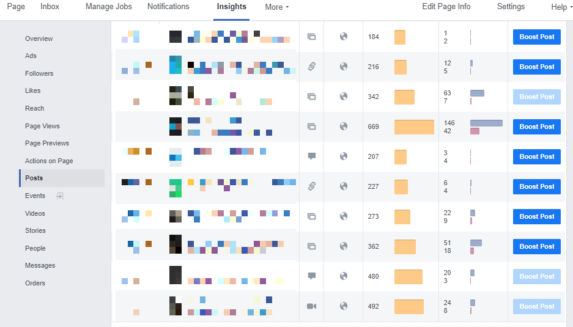Select Page Views in the sidebar
This screenshot has width=573, height=327.
pyautogui.click(x=42, y=126)
